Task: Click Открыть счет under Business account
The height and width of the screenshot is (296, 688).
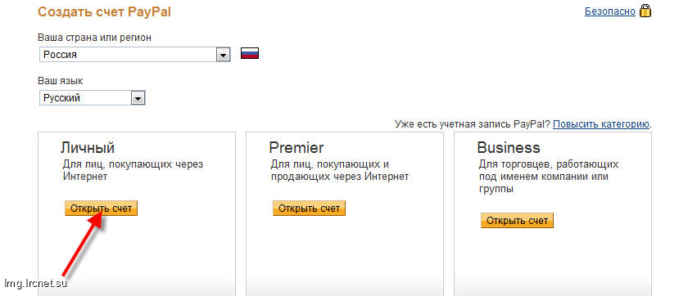Action: [518, 220]
